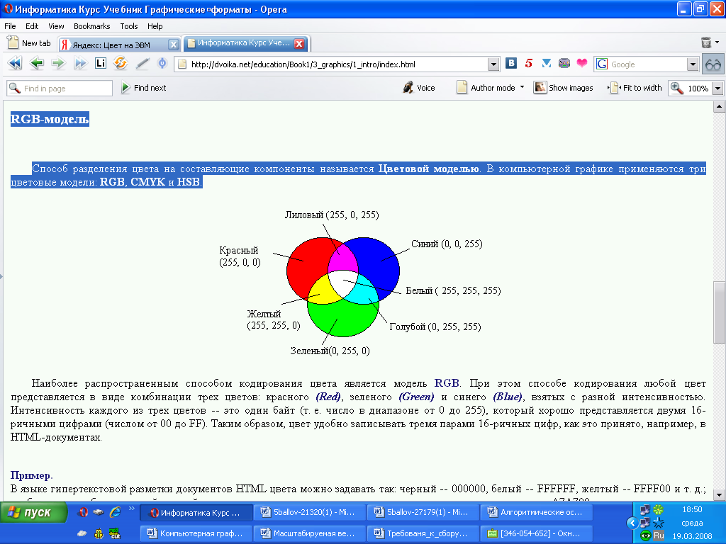This screenshot has width=726, height=544.
Task: Click the red '5' toolbar icon
Action: coord(529,63)
